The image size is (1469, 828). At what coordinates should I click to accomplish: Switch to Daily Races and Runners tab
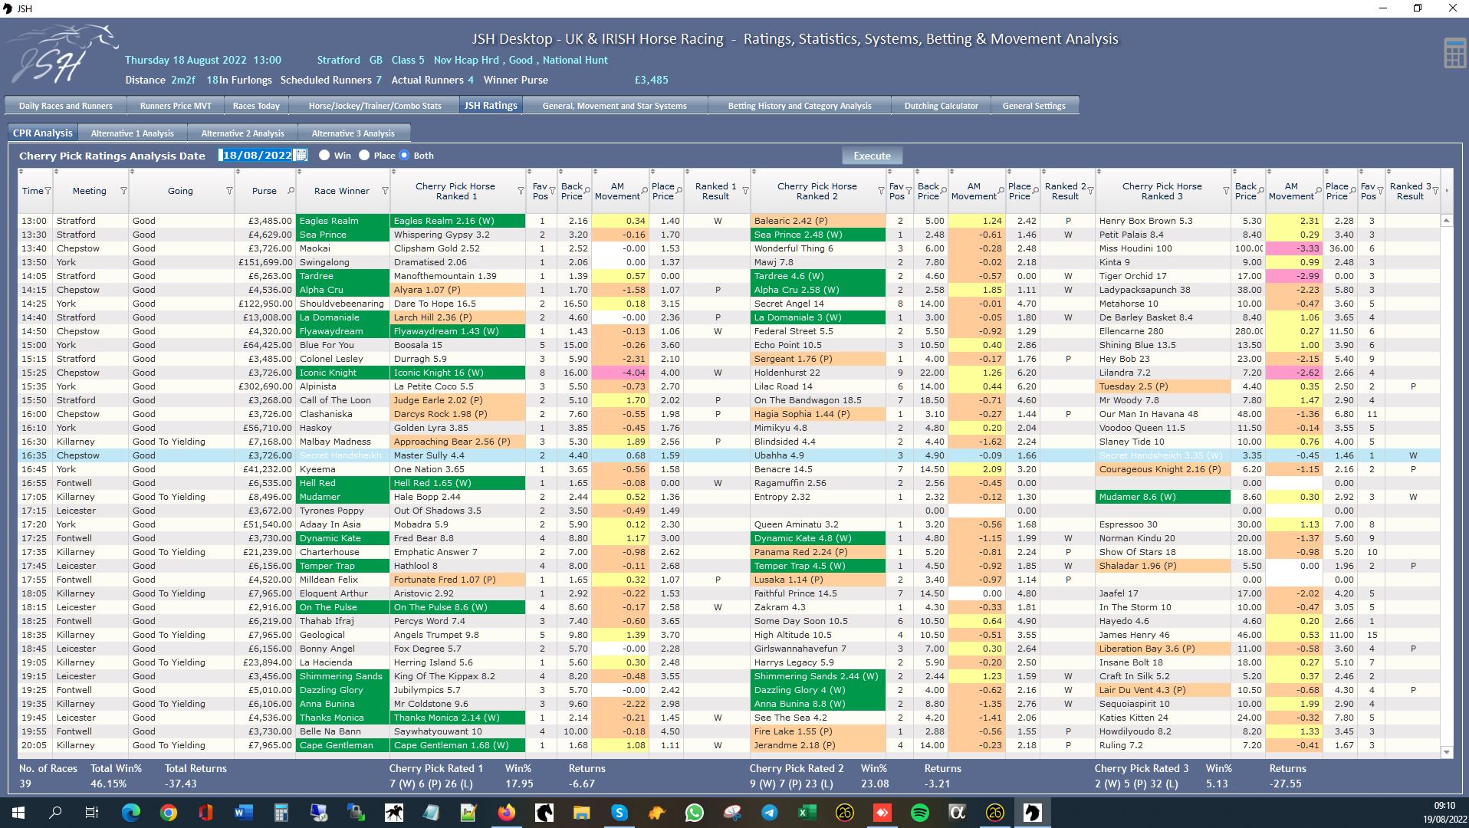[x=66, y=106]
